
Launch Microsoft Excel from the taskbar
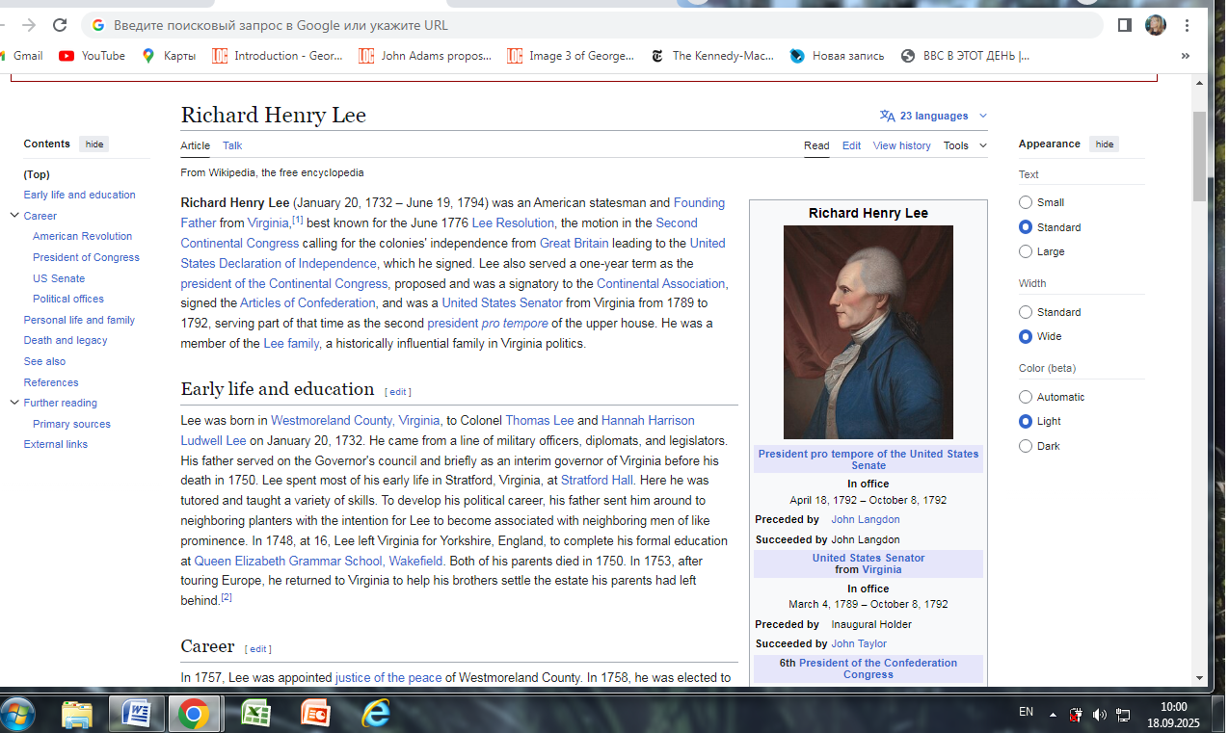(254, 714)
